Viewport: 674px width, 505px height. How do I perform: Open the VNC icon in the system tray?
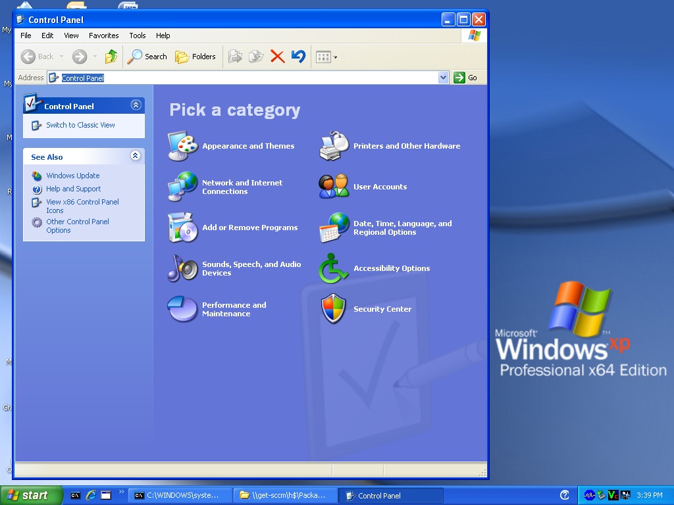pyautogui.click(x=613, y=495)
